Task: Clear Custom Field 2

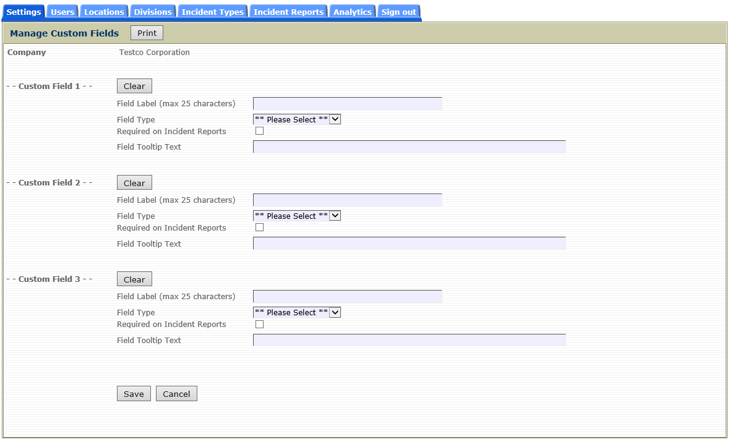Action: click(x=134, y=183)
